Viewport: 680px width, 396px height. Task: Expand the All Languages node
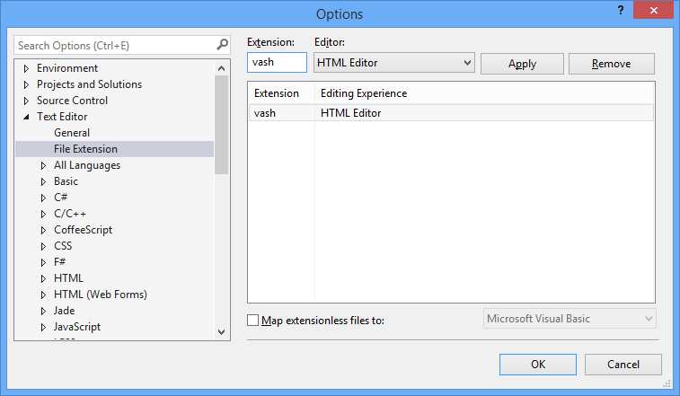click(x=43, y=165)
